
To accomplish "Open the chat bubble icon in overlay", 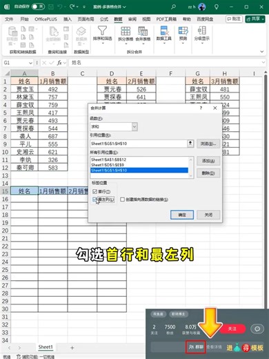I will tap(257, 329).
